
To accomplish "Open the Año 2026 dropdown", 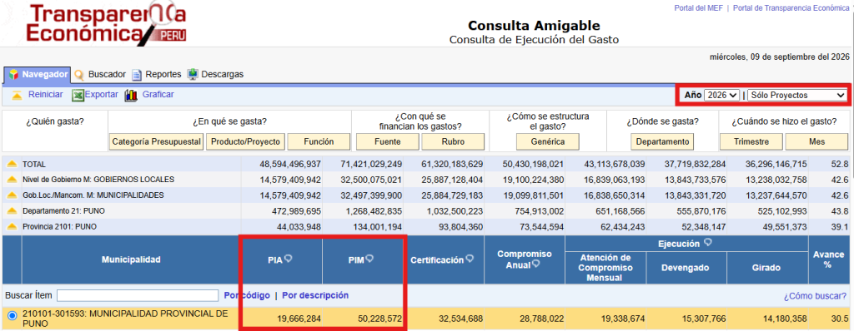I will tap(721, 95).
